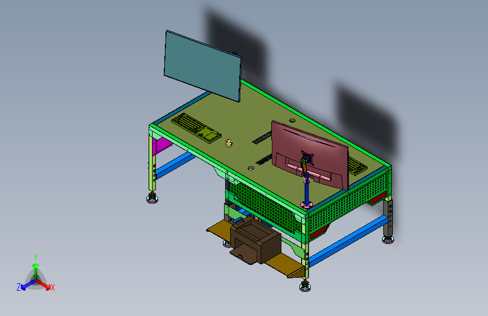Pick the small beige cup-shaped object on desk

tap(229, 143)
